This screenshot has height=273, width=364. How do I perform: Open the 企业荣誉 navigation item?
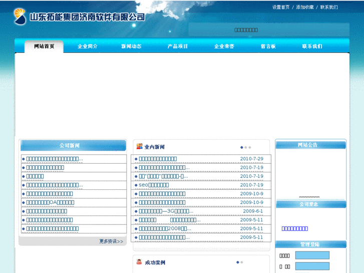[224, 46]
